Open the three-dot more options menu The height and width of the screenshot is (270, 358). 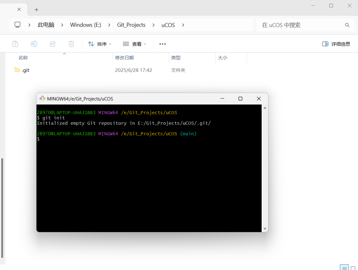click(162, 44)
